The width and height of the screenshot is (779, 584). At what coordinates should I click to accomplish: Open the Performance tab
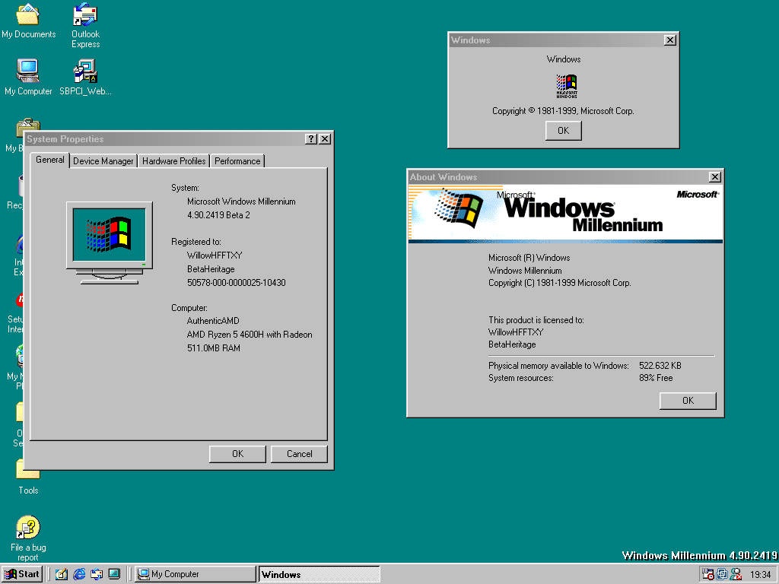coord(237,161)
